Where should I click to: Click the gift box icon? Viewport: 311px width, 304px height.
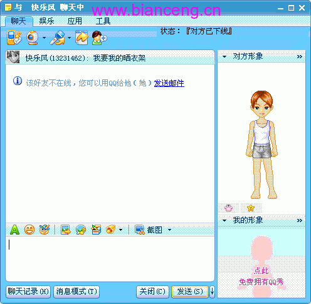[x=96, y=230]
